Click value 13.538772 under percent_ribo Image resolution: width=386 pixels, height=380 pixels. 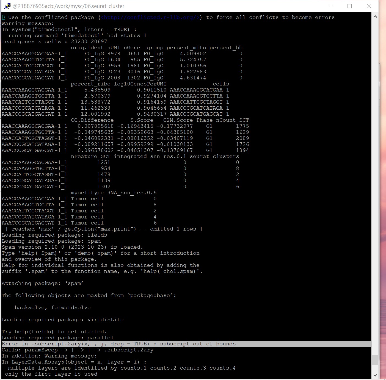pos(96,102)
